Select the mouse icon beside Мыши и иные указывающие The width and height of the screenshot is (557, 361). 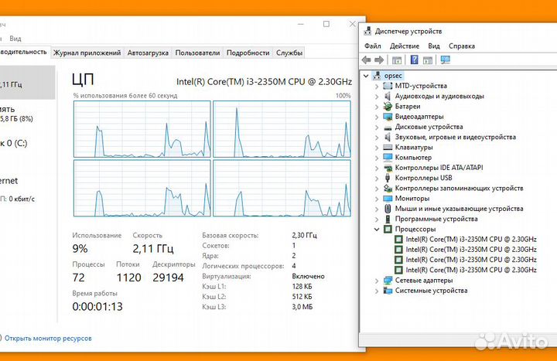tap(388, 209)
